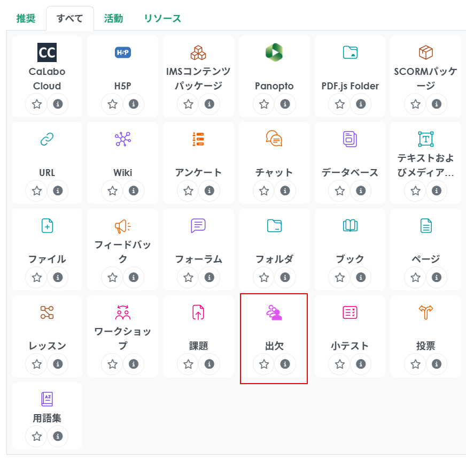Viewport: 466px width, 458px height.
Task: Choose the 投票 choice activity icon
Action: click(x=426, y=312)
